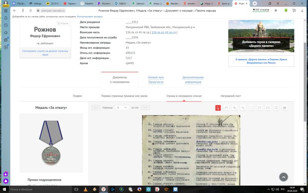Open Первая страница приказа или указа
The height and width of the screenshot is (193, 308).
pyautogui.click(x=124, y=96)
